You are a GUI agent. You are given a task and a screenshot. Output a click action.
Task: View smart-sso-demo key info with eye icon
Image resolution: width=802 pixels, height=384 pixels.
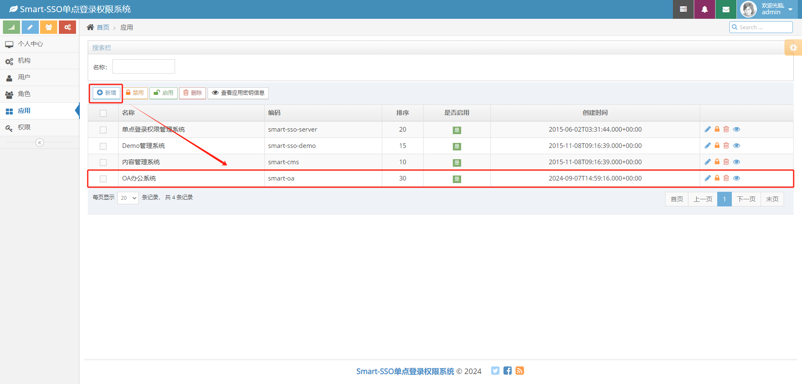pyautogui.click(x=736, y=145)
